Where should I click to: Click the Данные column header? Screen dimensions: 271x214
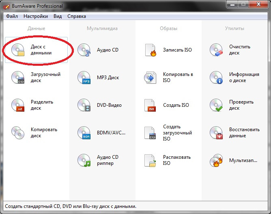36,28
